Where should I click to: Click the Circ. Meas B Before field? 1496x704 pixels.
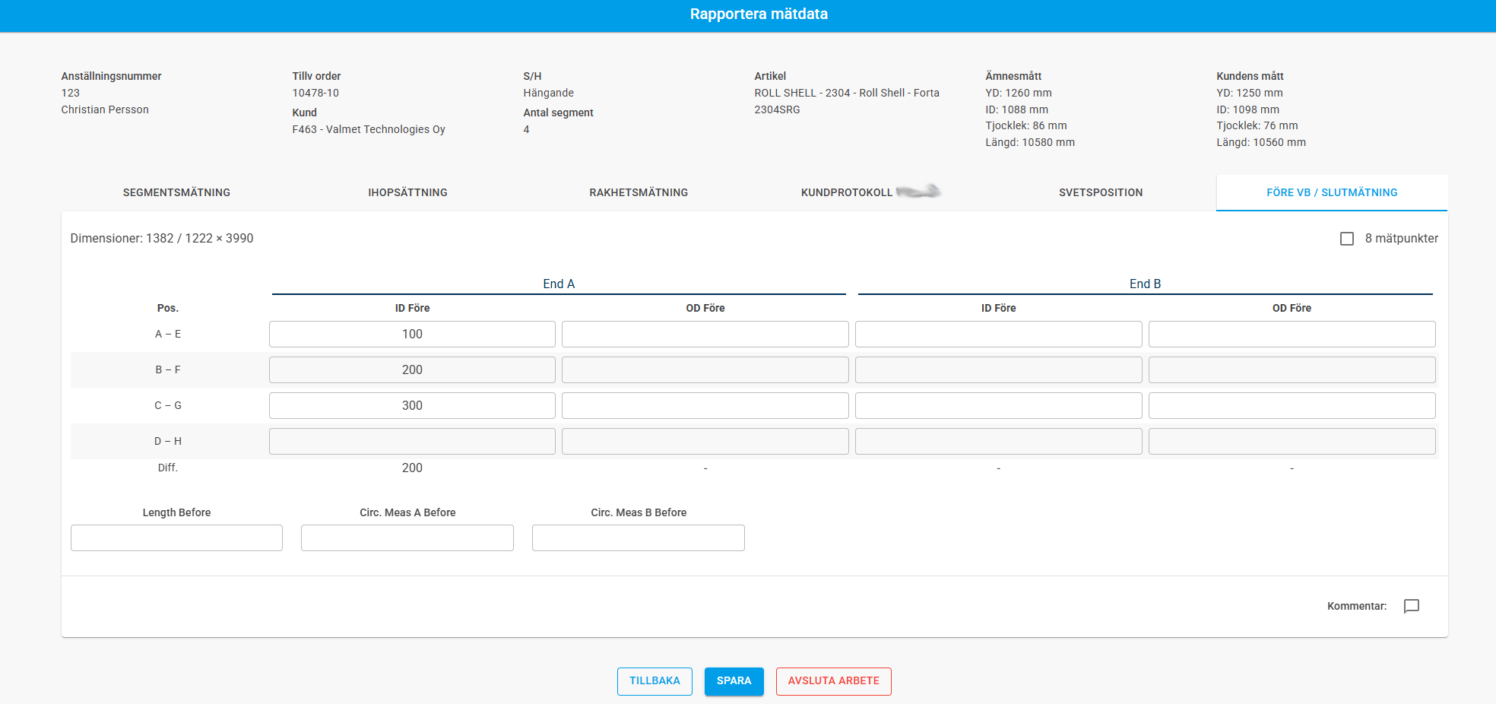(639, 538)
